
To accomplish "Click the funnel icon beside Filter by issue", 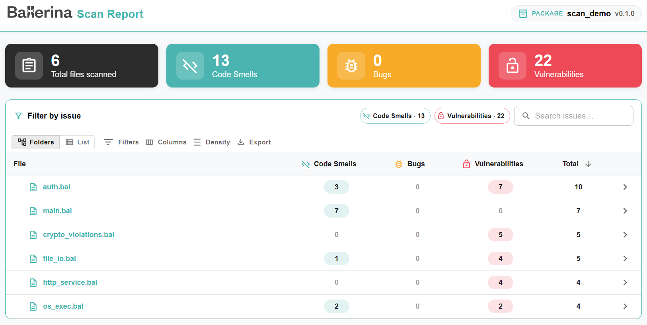I will [18, 116].
